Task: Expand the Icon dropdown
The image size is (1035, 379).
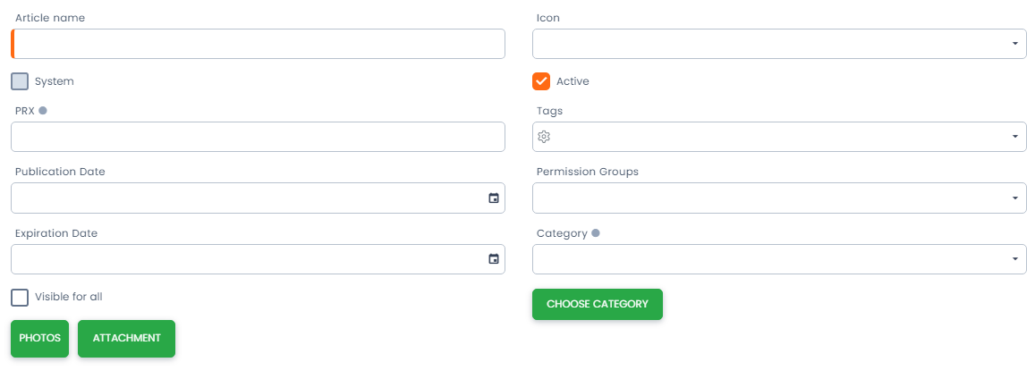Action: tap(1014, 44)
